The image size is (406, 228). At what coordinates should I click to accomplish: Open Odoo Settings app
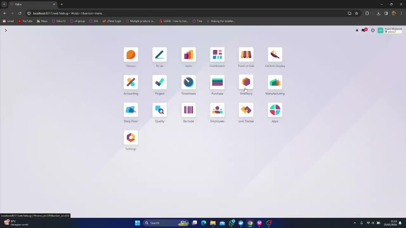(131, 137)
